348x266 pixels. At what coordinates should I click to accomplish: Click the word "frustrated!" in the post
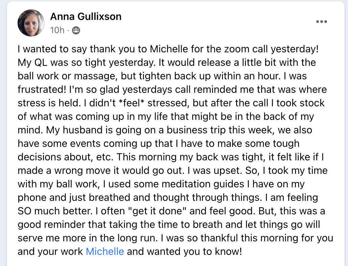click(x=42, y=89)
